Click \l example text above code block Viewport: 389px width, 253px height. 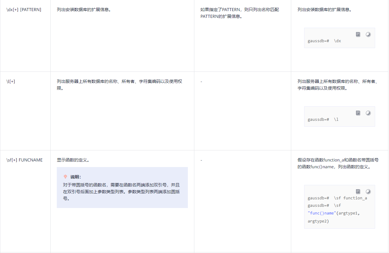pyautogui.click(x=338, y=85)
